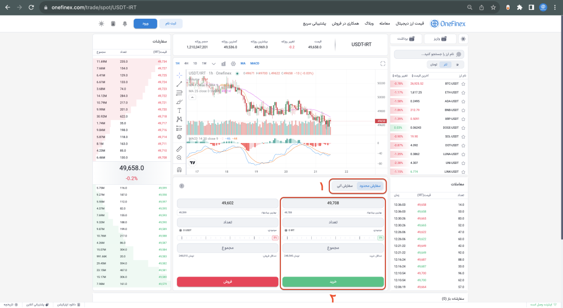Screen dimensions: 563x308
Task: Toggle the dark mode sun icon
Action: click(x=101, y=24)
